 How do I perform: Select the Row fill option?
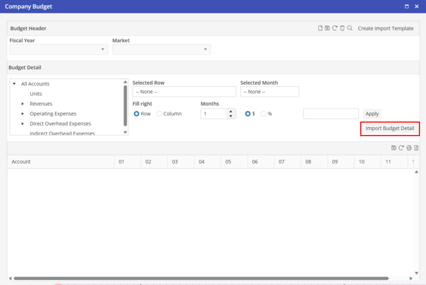pyautogui.click(x=136, y=114)
